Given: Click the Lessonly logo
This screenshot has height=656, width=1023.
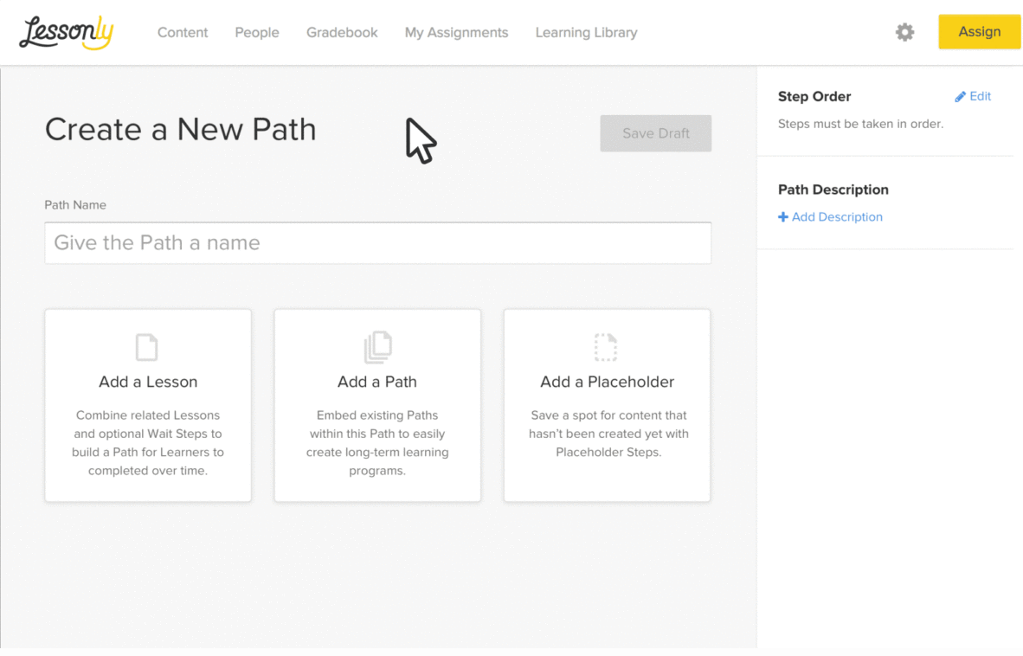Looking at the screenshot, I should tap(66, 33).
